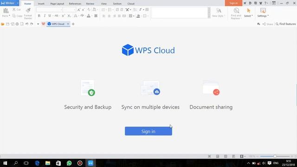
Task: Click the open folder icon
Action: point(3,24)
